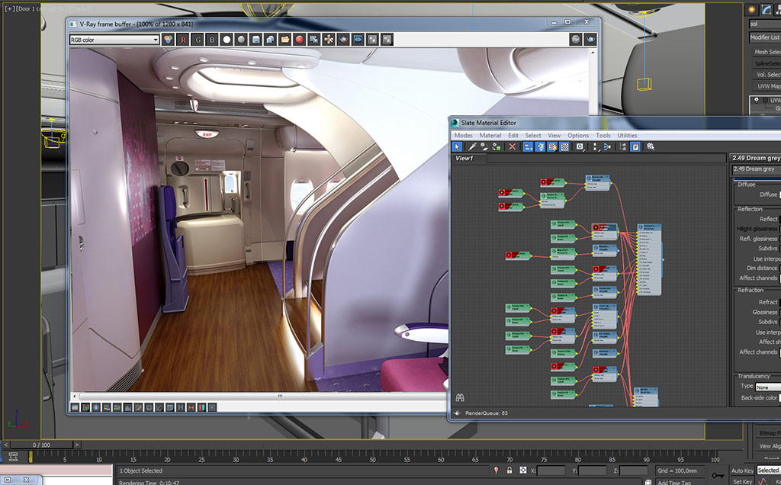Image resolution: width=781 pixels, height=485 pixels.
Task: Click the Mesh Select modifier button
Action: [767, 52]
